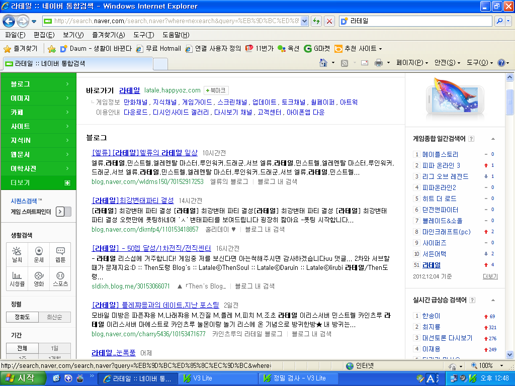This screenshot has height=386, width=515.
Task: Open 운세 fortune search icon
Action: point(39,254)
